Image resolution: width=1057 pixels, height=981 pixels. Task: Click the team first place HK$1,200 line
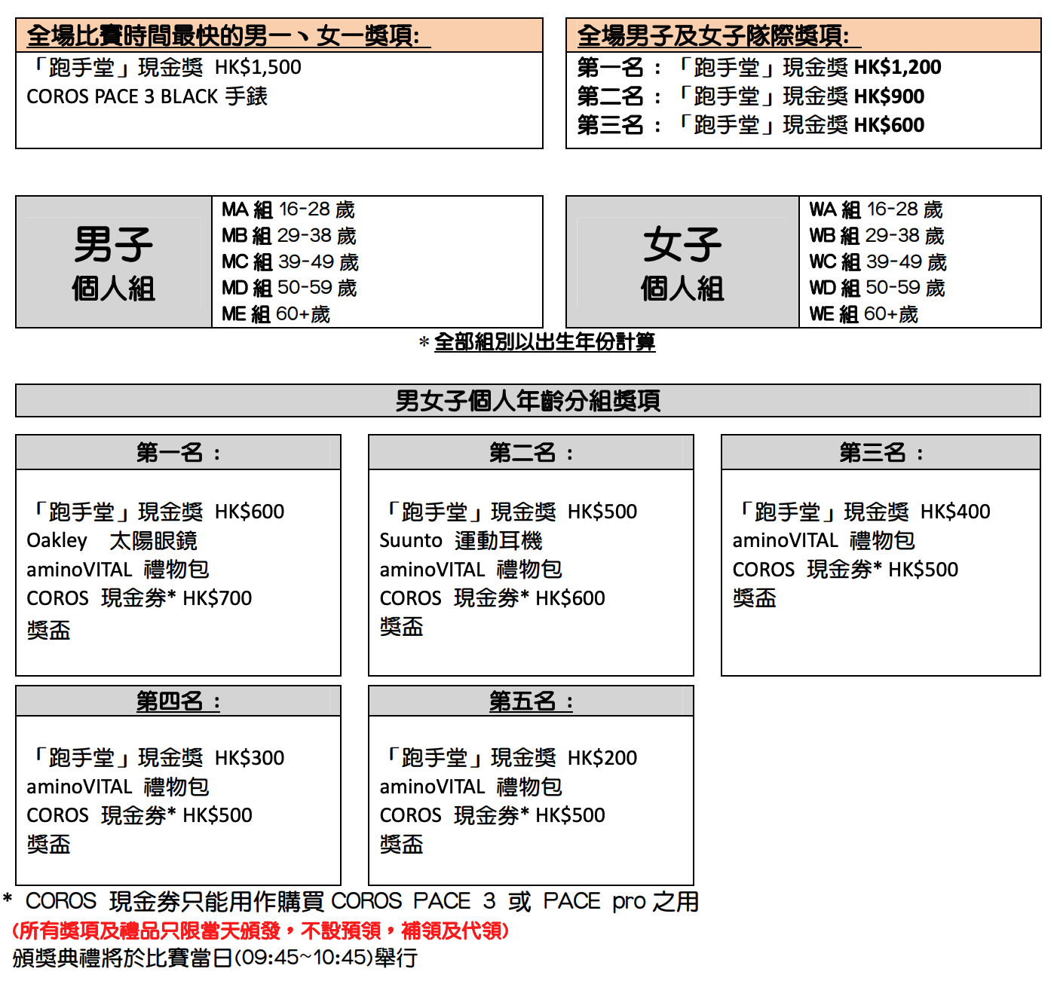pyautogui.click(x=759, y=67)
